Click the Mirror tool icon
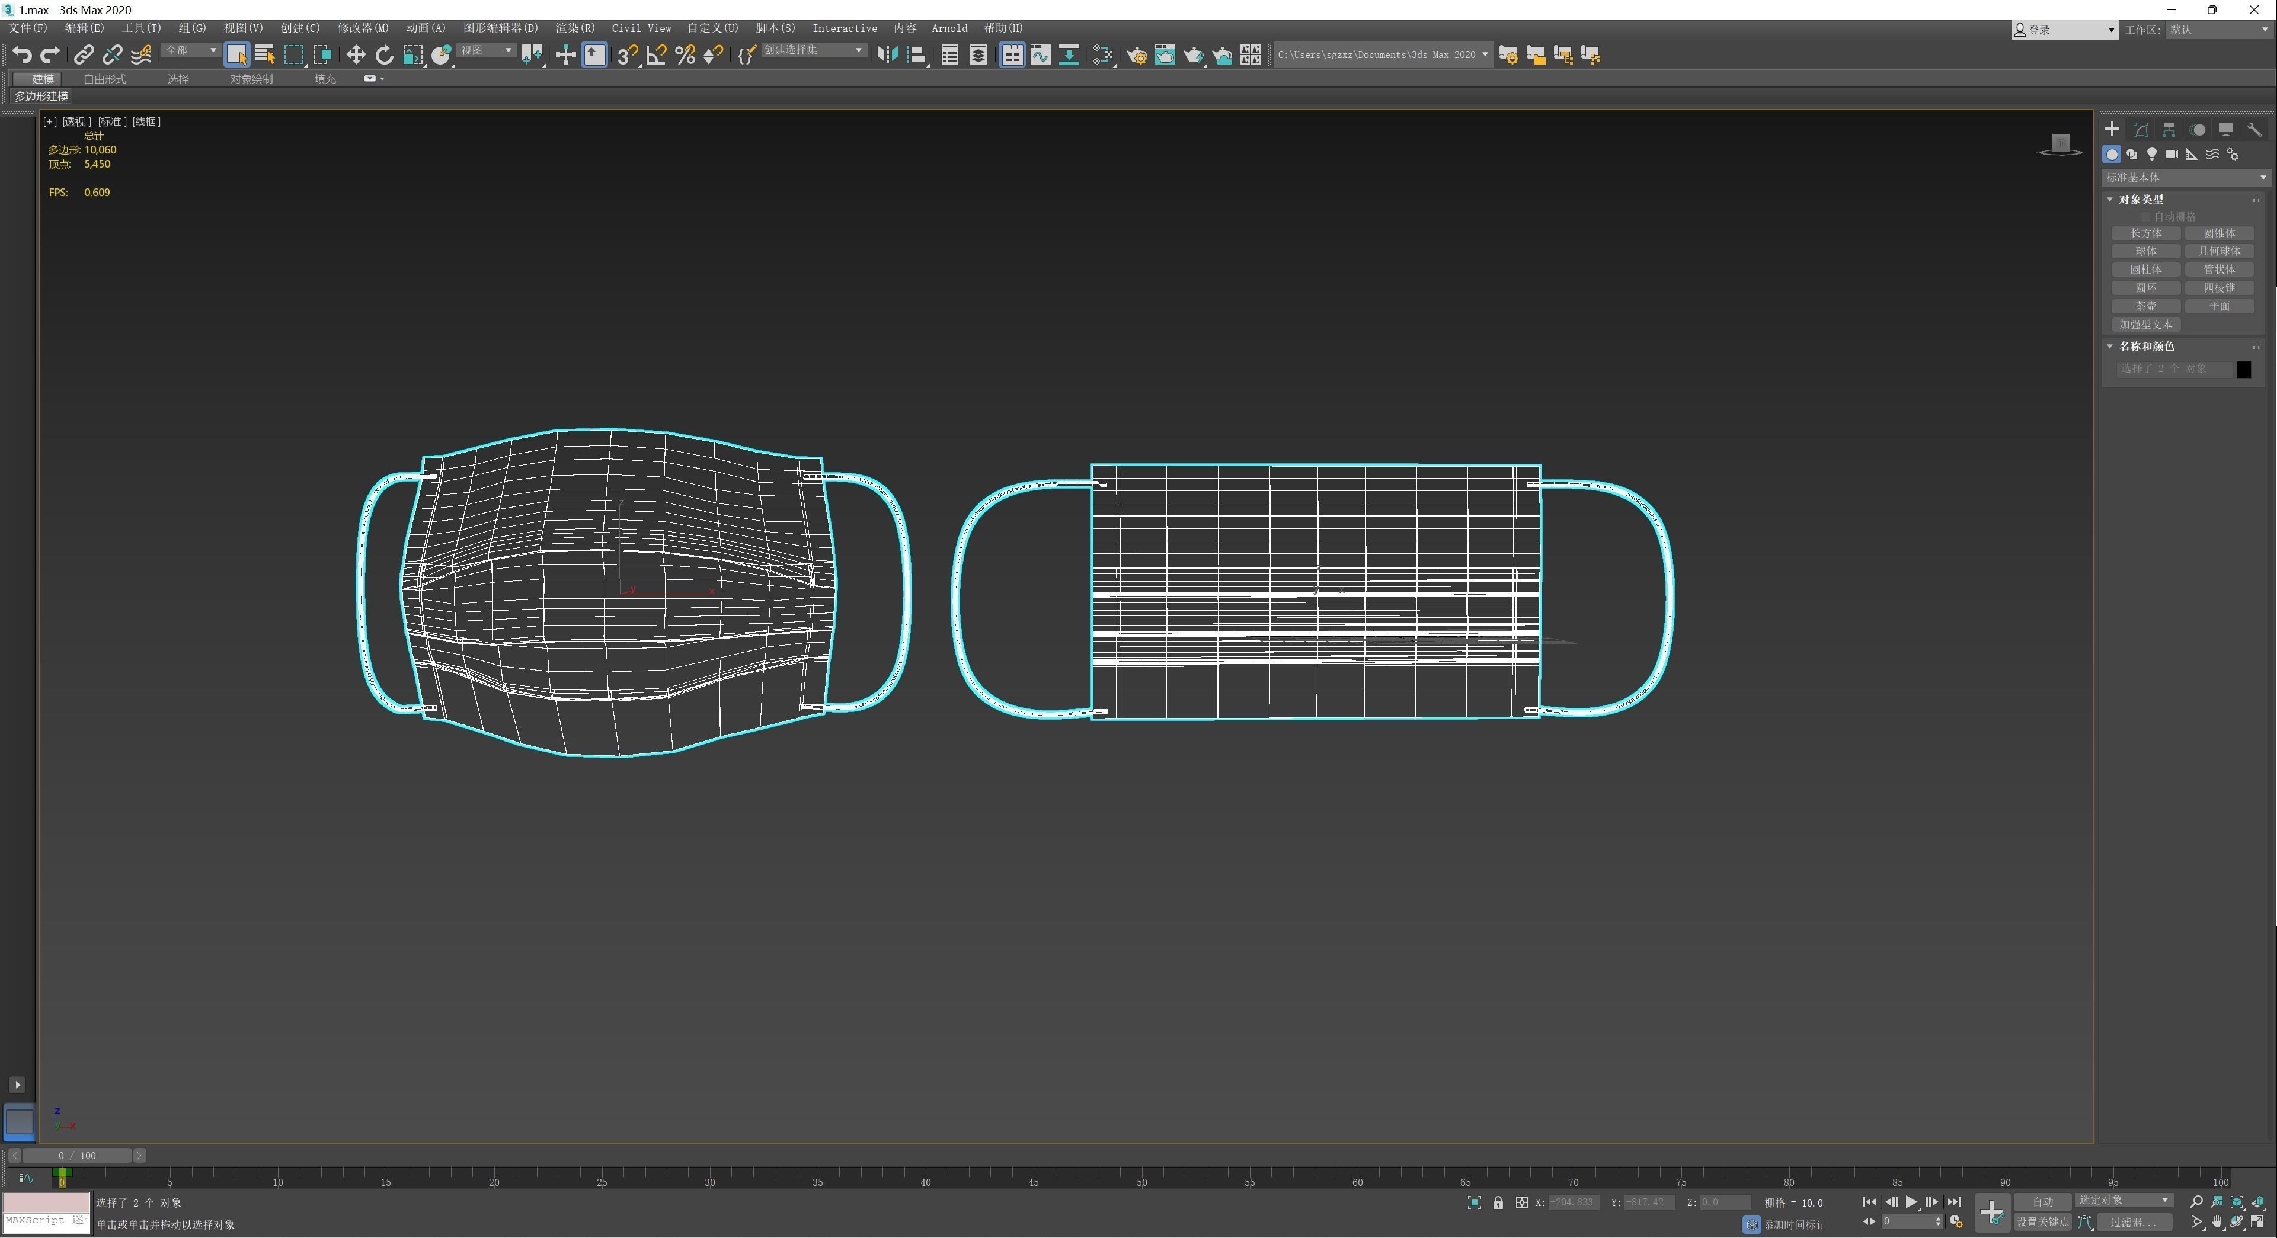The height and width of the screenshot is (1238, 2277). [x=887, y=54]
